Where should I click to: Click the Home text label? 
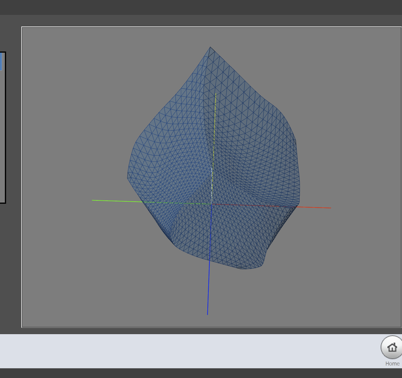click(392, 364)
